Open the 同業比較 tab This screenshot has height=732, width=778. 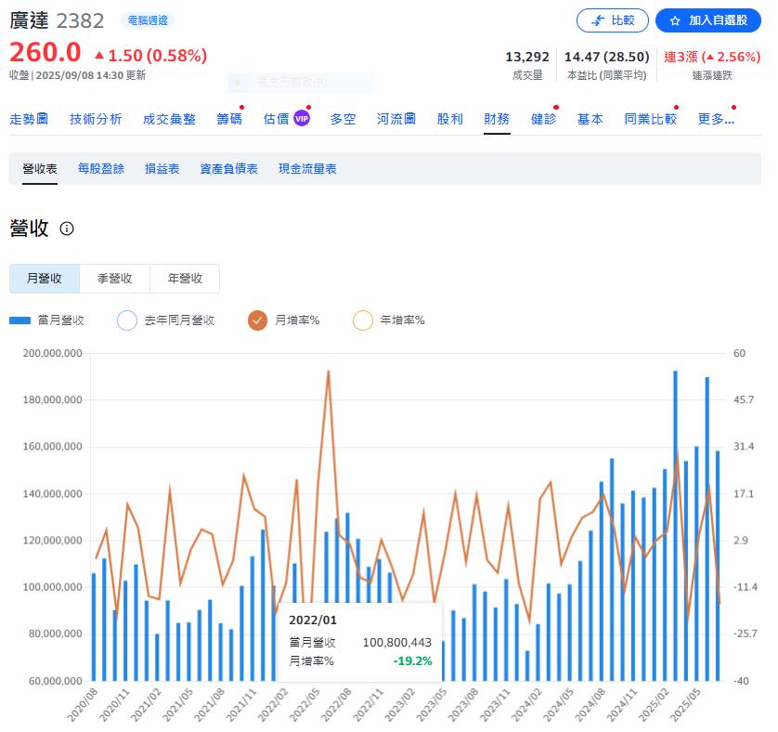651,119
